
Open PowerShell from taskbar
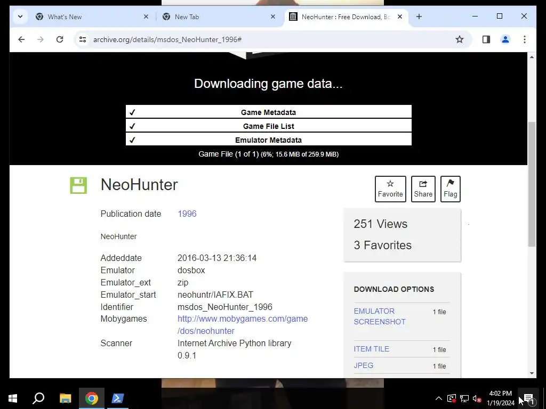pyautogui.click(x=117, y=398)
